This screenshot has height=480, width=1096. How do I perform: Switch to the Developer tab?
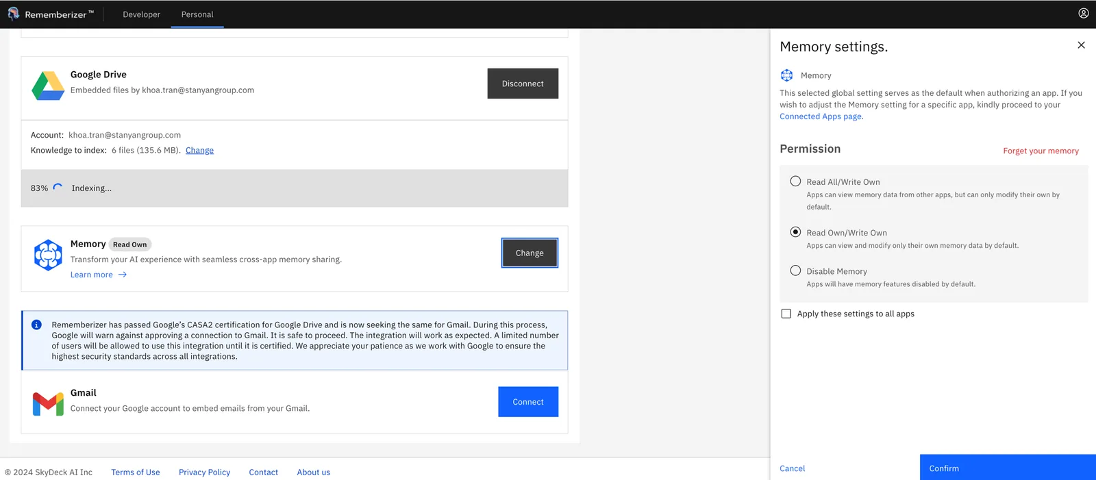(141, 14)
